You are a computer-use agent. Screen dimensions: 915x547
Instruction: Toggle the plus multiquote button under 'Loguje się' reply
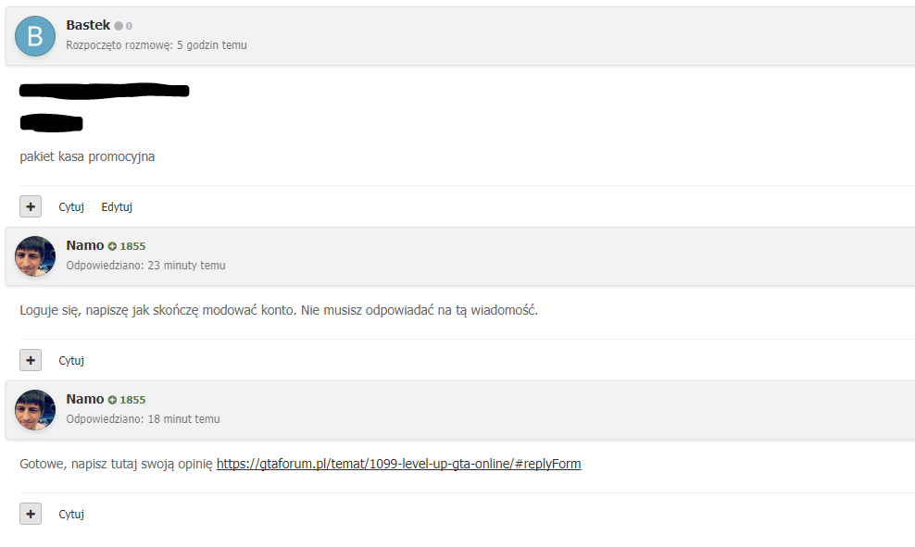pyautogui.click(x=31, y=360)
